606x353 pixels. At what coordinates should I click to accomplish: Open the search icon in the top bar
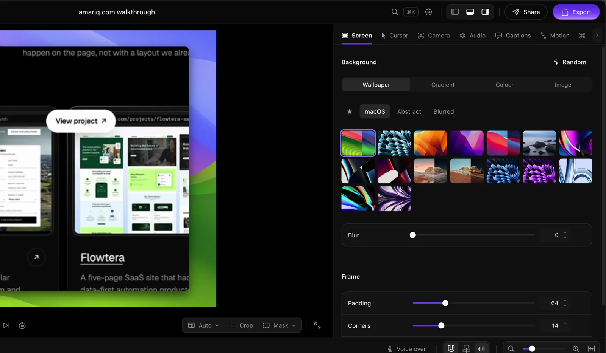click(x=395, y=12)
